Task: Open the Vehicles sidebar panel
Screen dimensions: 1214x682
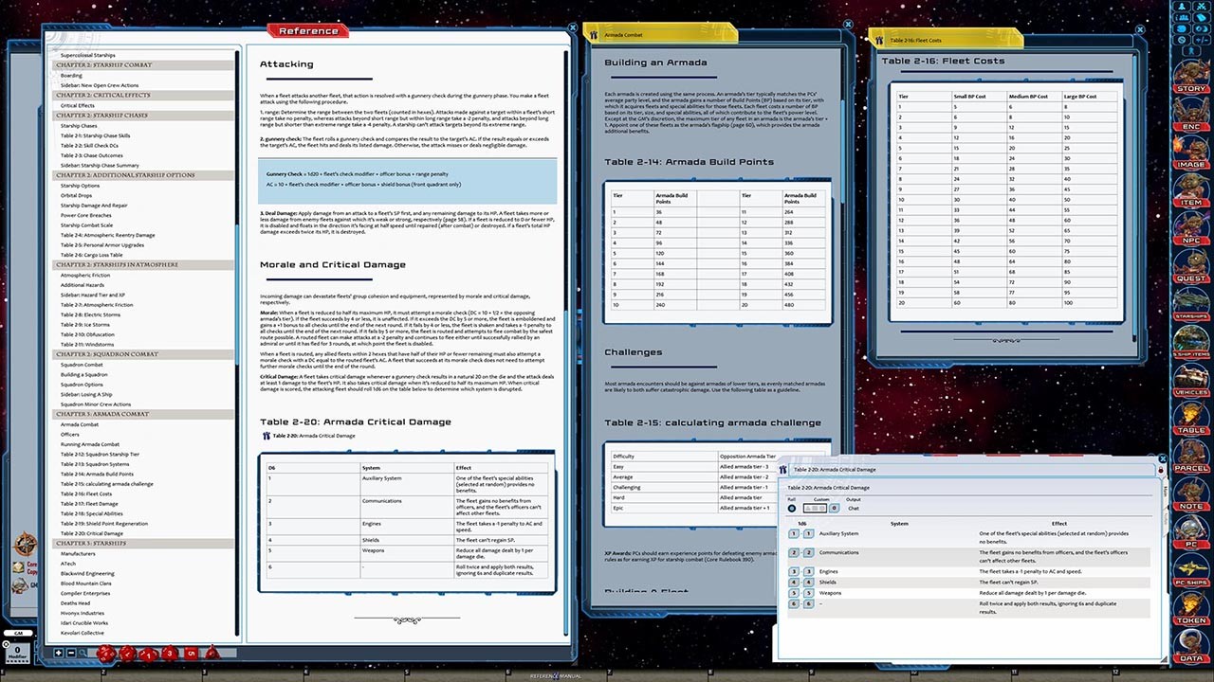Action: [1191, 390]
